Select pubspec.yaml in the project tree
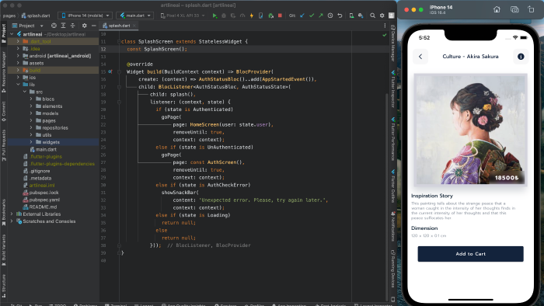Screen dimensions: 544x306 (x=44, y=200)
